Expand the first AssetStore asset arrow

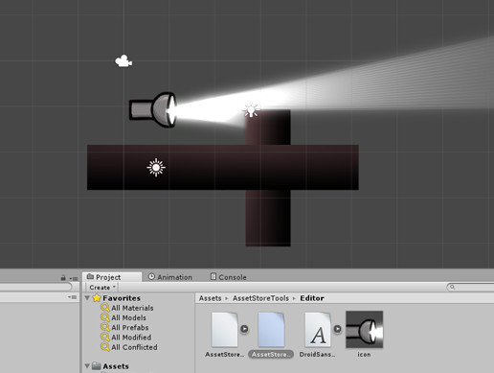click(244, 329)
